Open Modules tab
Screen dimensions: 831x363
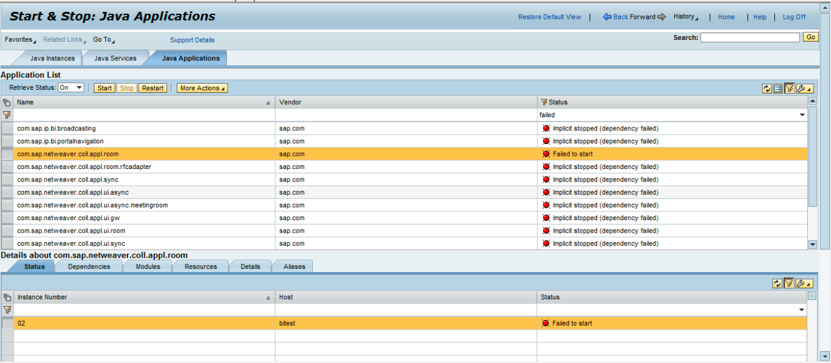point(148,266)
